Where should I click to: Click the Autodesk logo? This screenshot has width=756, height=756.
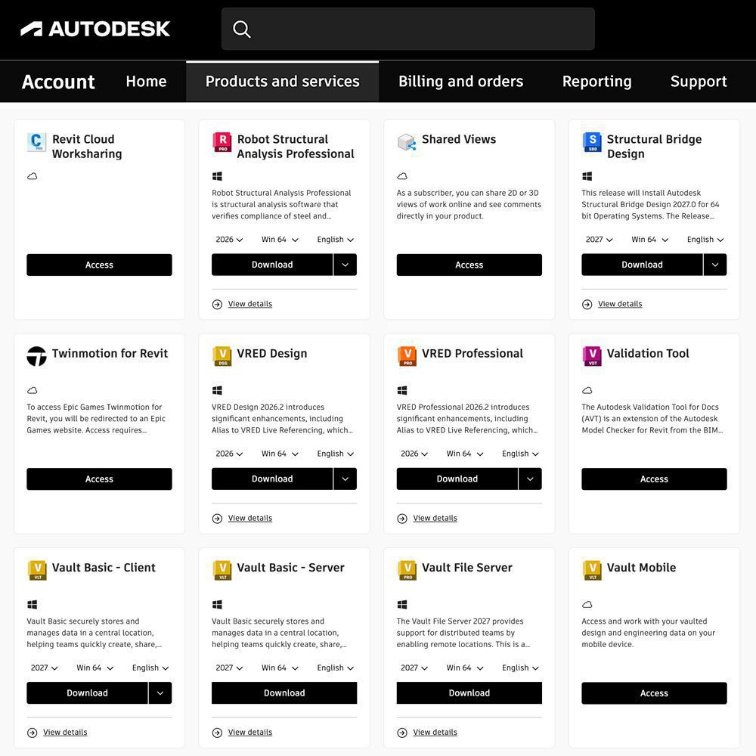(x=95, y=29)
